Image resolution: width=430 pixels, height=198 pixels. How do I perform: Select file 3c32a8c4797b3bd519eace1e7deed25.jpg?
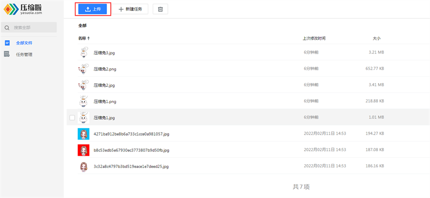(131, 166)
